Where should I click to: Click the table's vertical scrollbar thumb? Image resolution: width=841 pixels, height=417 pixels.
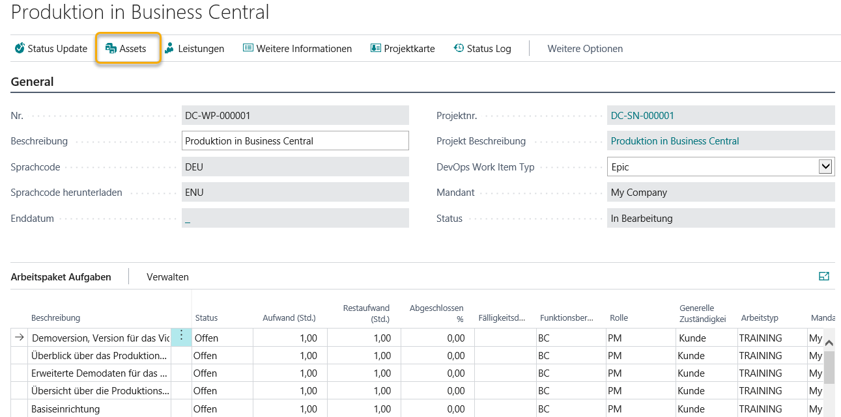(x=829, y=368)
